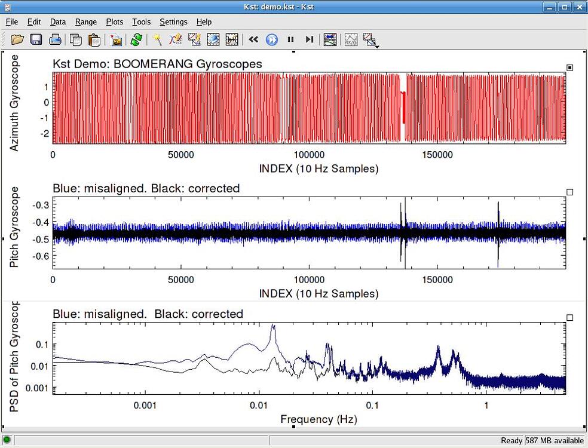Image resolution: width=588 pixels, height=448 pixels.
Task: Go back one screen of data
Action: coord(253,39)
